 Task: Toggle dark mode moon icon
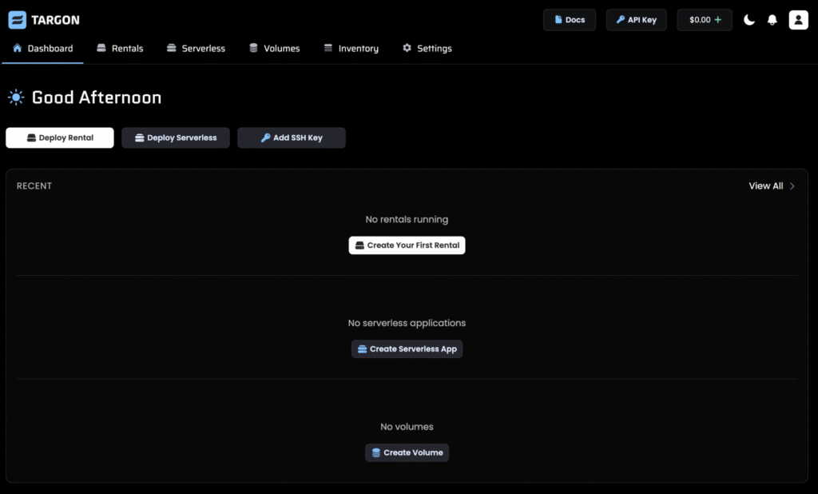point(749,20)
